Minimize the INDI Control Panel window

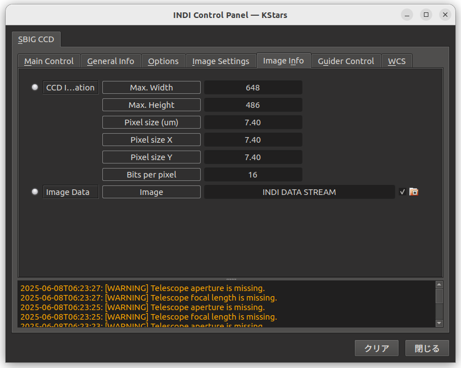pyautogui.click(x=407, y=15)
